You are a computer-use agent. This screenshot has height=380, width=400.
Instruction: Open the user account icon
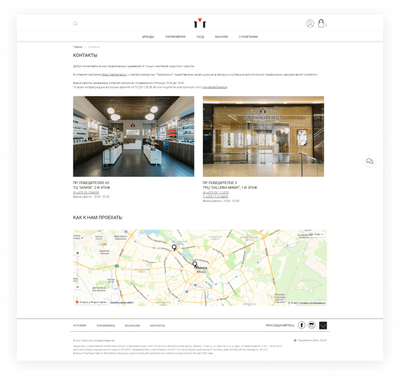pyautogui.click(x=310, y=24)
